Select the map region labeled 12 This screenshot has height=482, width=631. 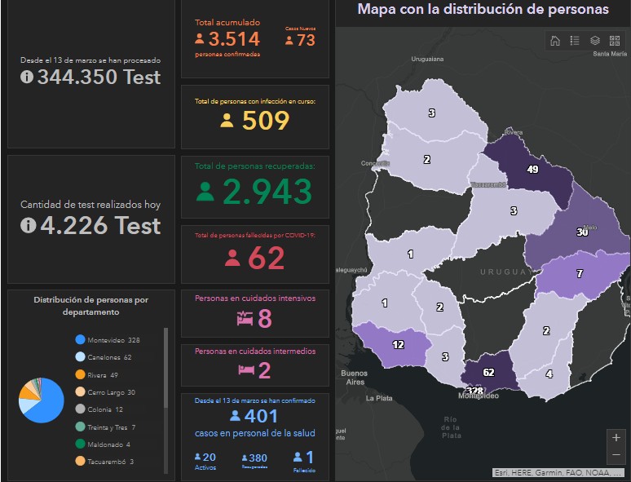pos(399,344)
